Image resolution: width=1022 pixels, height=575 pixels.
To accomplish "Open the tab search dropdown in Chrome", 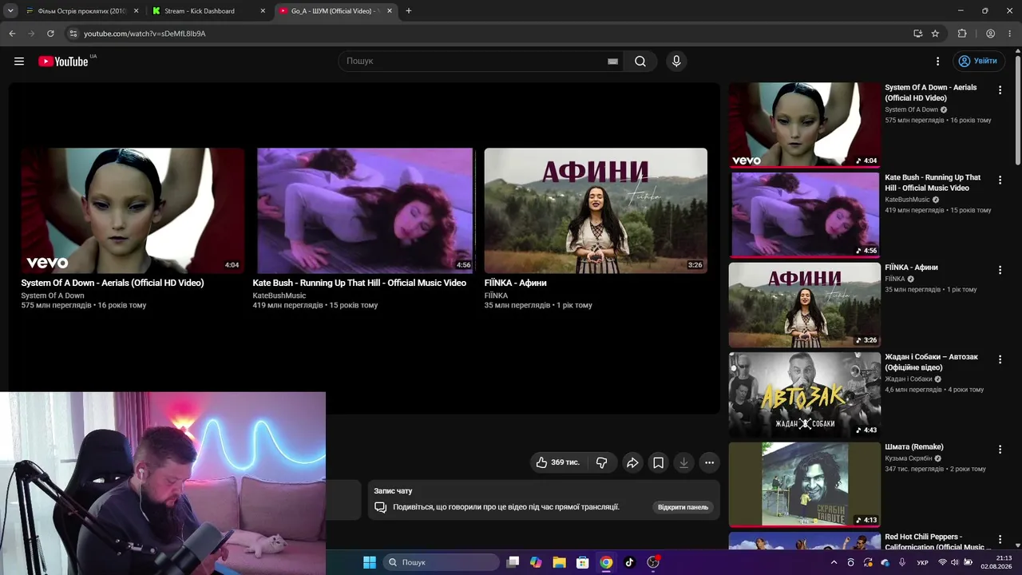I will [x=10, y=11].
